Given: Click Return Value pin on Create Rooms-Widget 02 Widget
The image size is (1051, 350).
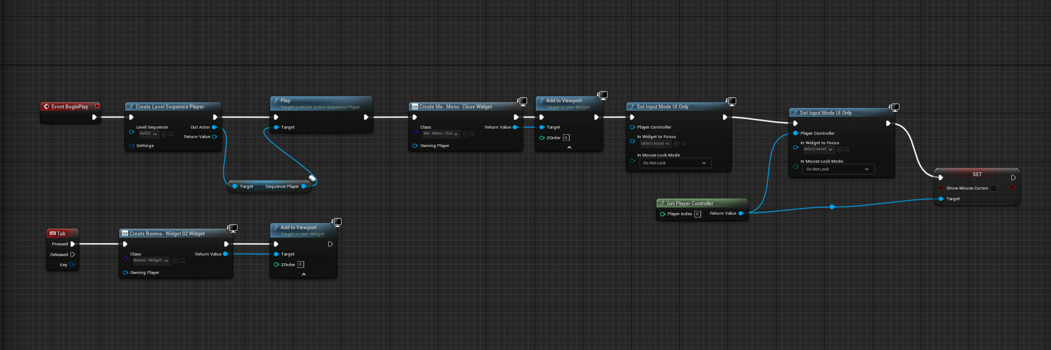Looking at the screenshot, I should pos(225,254).
